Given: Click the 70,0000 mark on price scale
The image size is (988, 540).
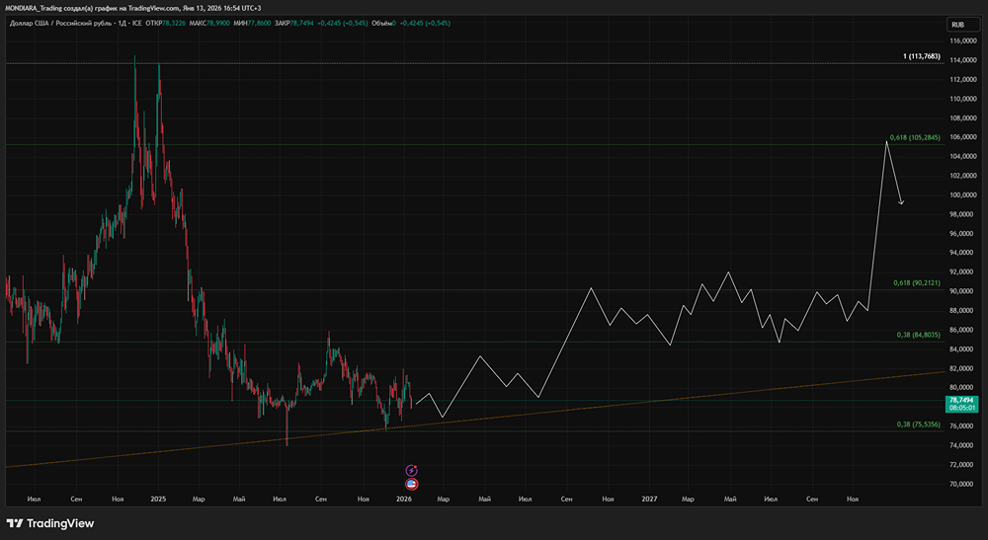Looking at the screenshot, I should [962, 485].
